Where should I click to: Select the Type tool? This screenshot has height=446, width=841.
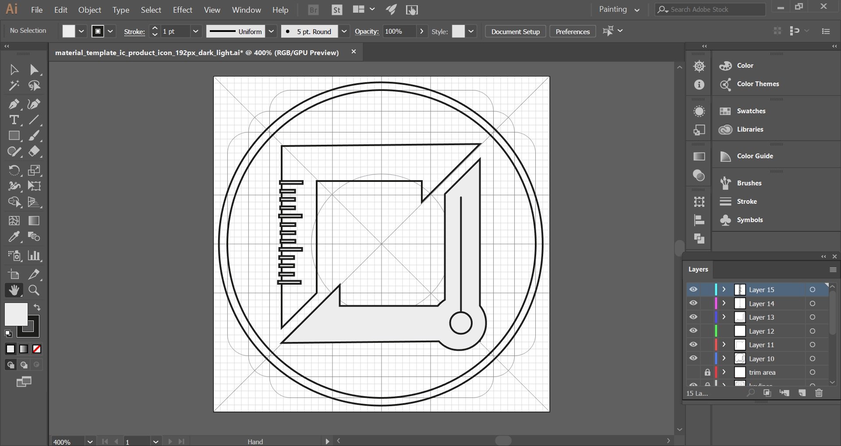pos(14,120)
